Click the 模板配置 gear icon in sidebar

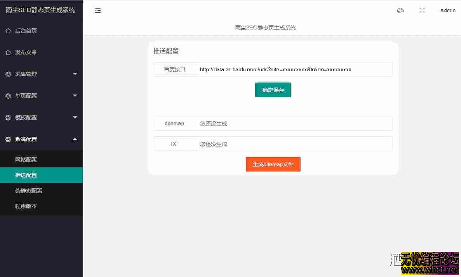coord(8,117)
